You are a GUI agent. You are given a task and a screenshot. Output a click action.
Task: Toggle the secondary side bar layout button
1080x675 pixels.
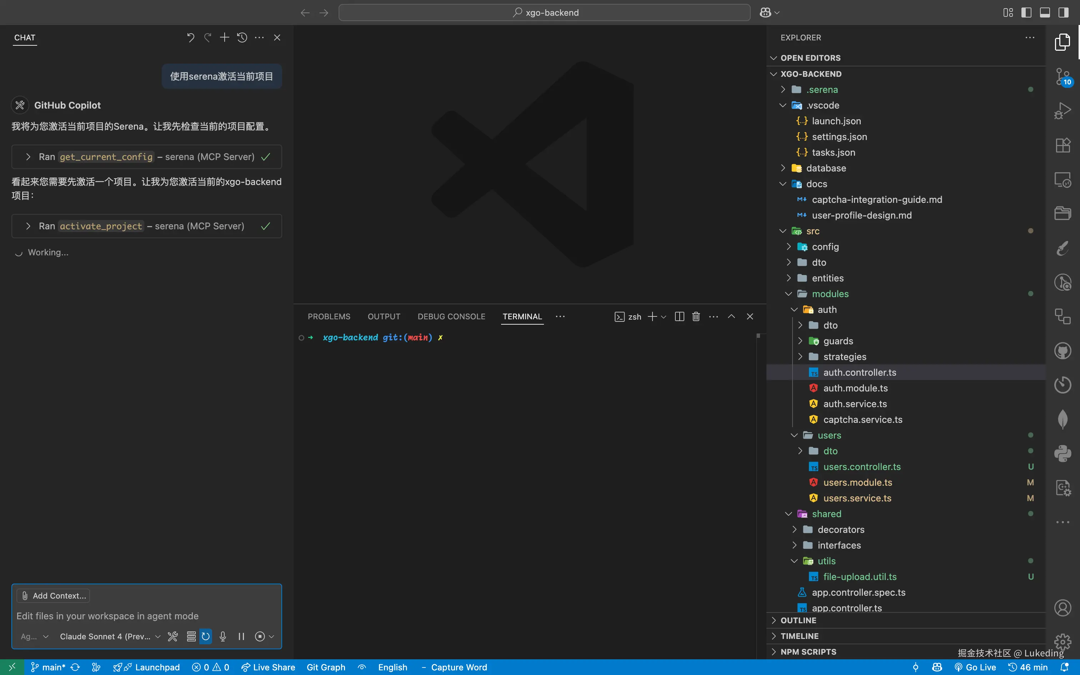pos(1064,12)
